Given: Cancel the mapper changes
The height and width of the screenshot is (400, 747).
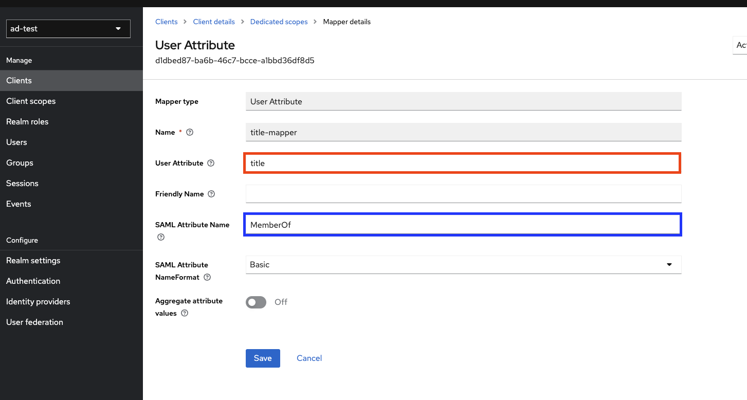Looking at the screenshot, I should click(309, 358).
